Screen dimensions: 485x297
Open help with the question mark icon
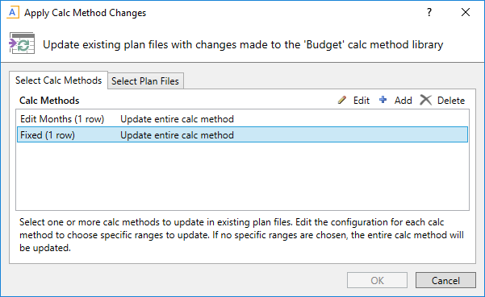429,12
